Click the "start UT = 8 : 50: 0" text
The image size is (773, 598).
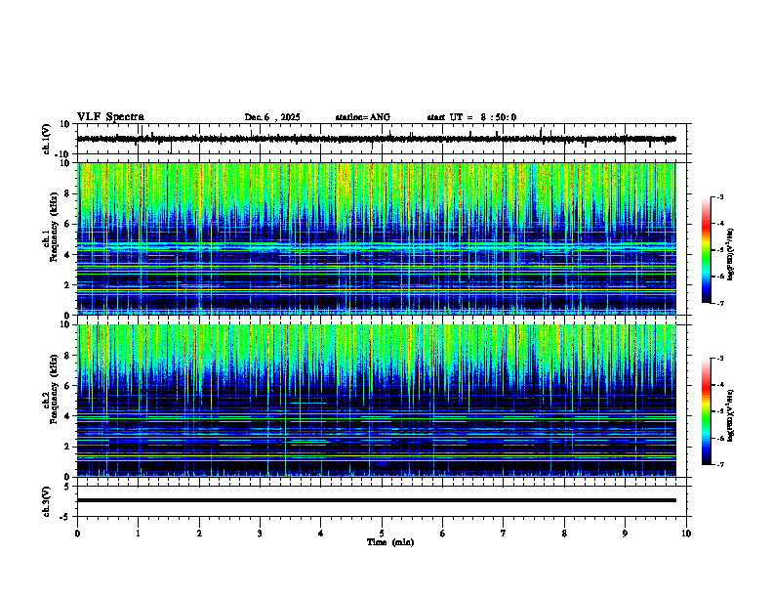(x=471, y=117)
